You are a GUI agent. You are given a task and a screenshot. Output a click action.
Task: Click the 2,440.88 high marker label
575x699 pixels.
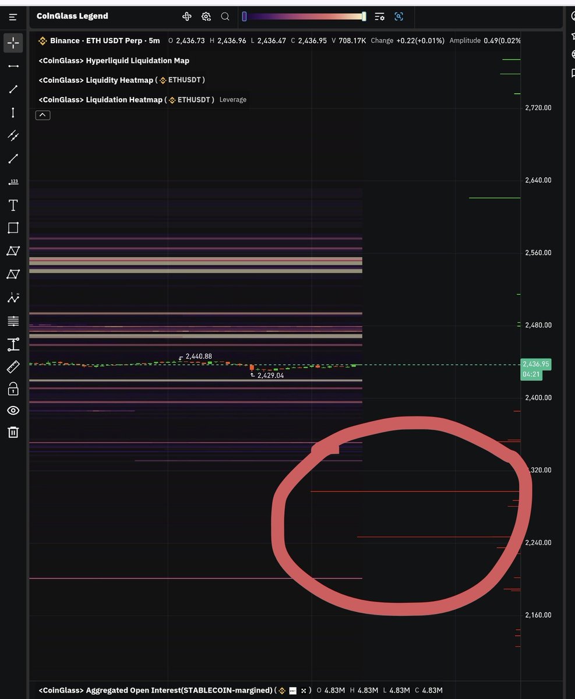click(x=199, y=356)
